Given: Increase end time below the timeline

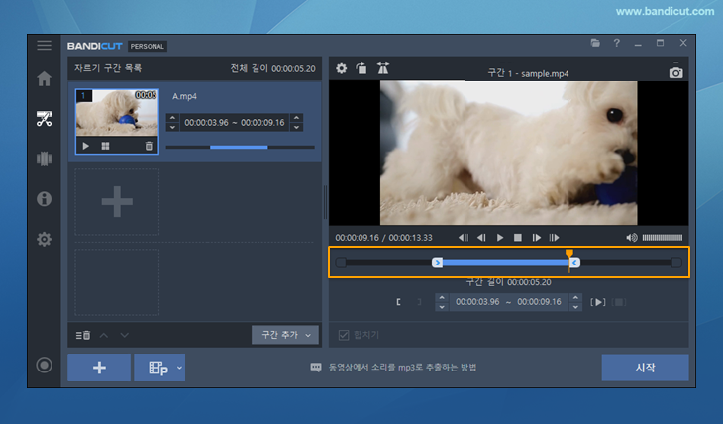Looking at the screenshot, I should coord(575,297).
